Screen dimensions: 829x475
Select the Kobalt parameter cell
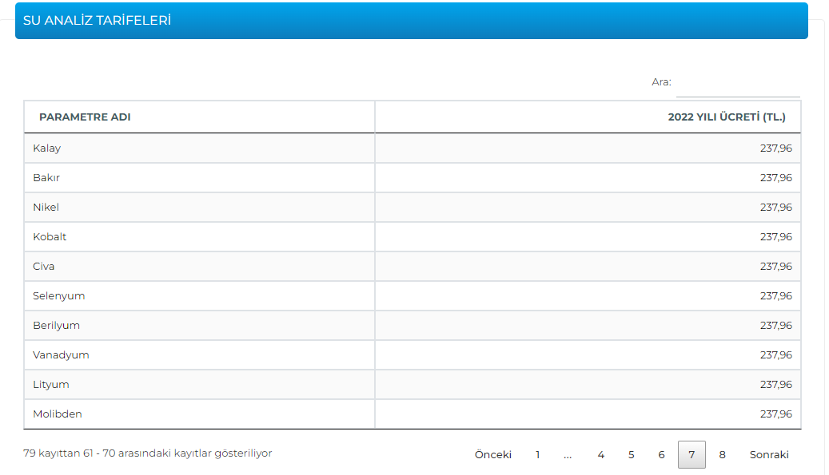point(199,237)
